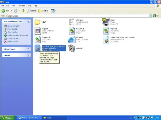Select the fraps64 Video CD Movie file
This screenshot has height=120, width=161.
click(37, 31)
